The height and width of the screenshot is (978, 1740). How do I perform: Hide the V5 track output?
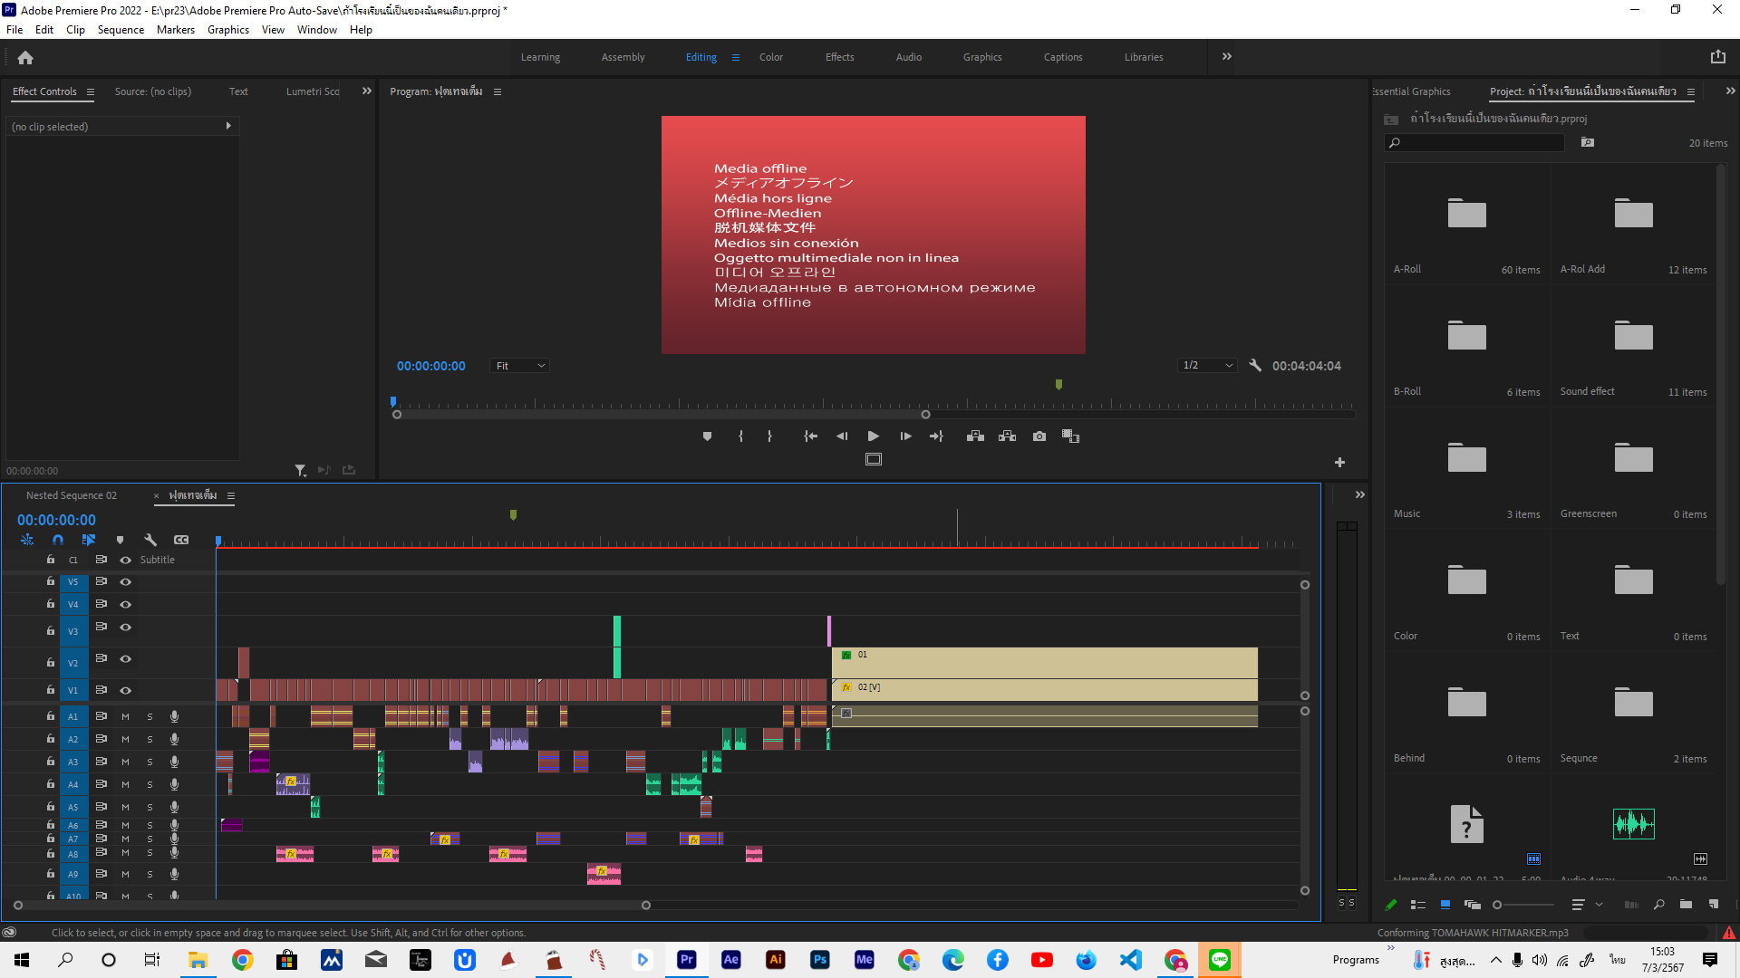pos(126,582)
